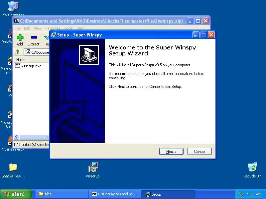Switch to the Setup taskbar button

click(168, 194)
